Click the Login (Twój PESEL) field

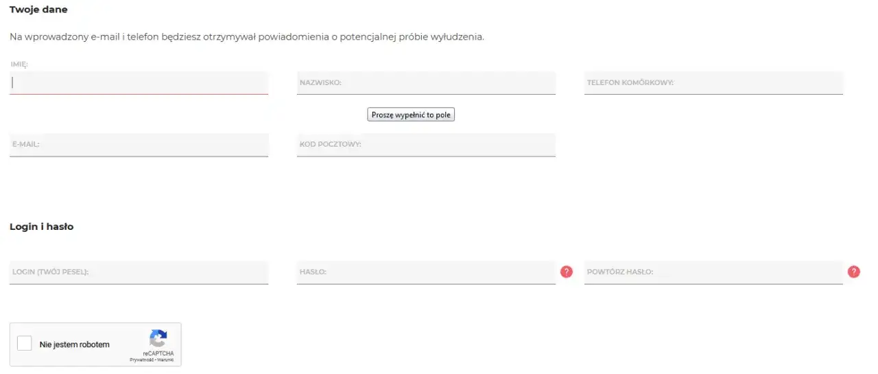pos(139,272)
